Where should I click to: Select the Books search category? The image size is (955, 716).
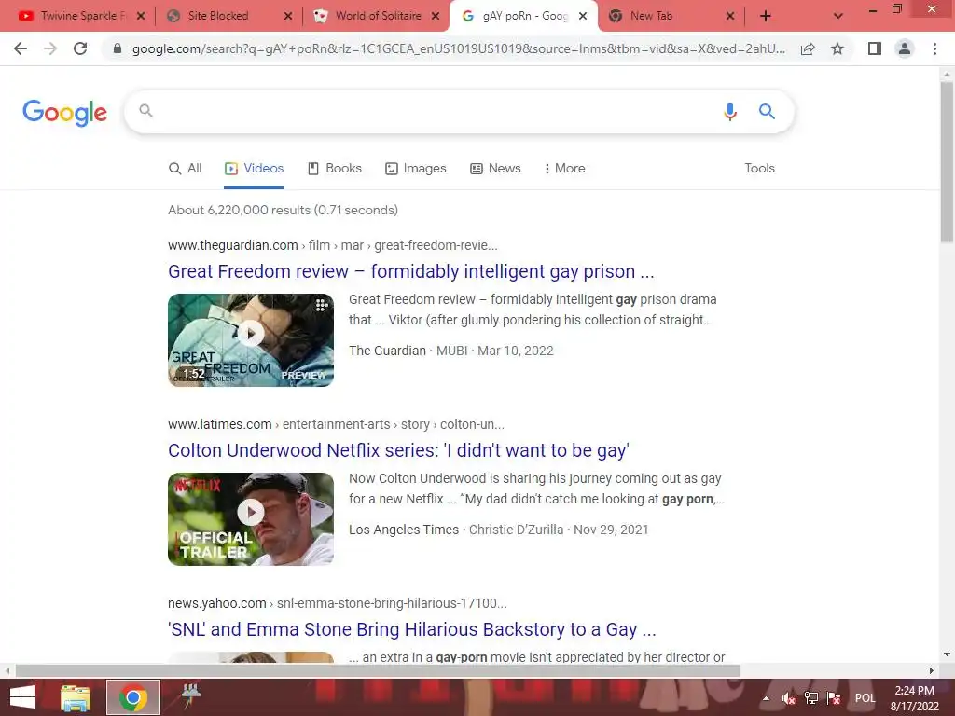tap(335, 169)
